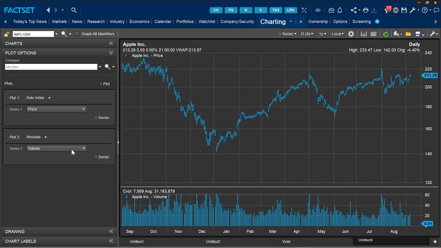This screenshot has height=248, width=441.
Task: Open the help question mark icon
Action: (424, 10)
